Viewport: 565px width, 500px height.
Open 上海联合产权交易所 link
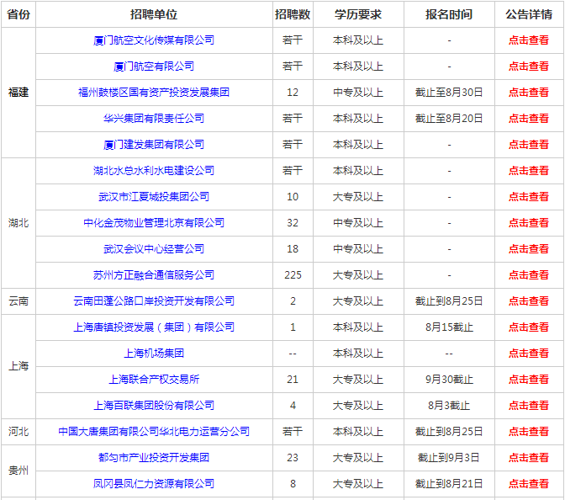point(154,380)
